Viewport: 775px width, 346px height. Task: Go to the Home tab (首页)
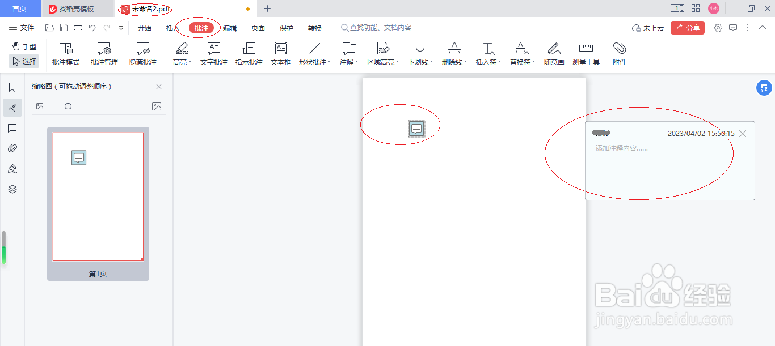[x=20, y=8]
